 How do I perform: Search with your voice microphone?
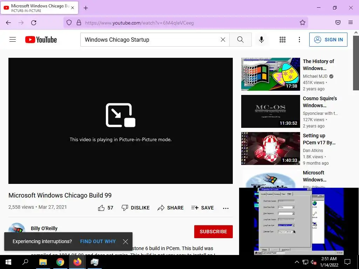coord(262,40)
